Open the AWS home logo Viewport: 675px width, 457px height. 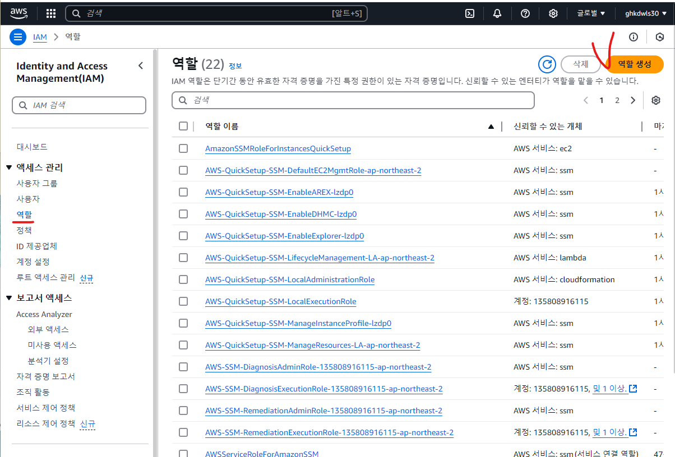[19, 13]
